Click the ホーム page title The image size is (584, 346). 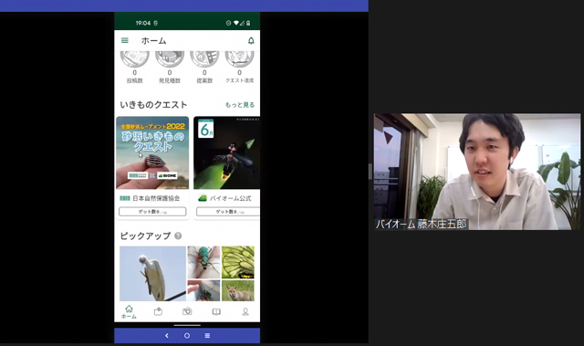pos(153,40)
